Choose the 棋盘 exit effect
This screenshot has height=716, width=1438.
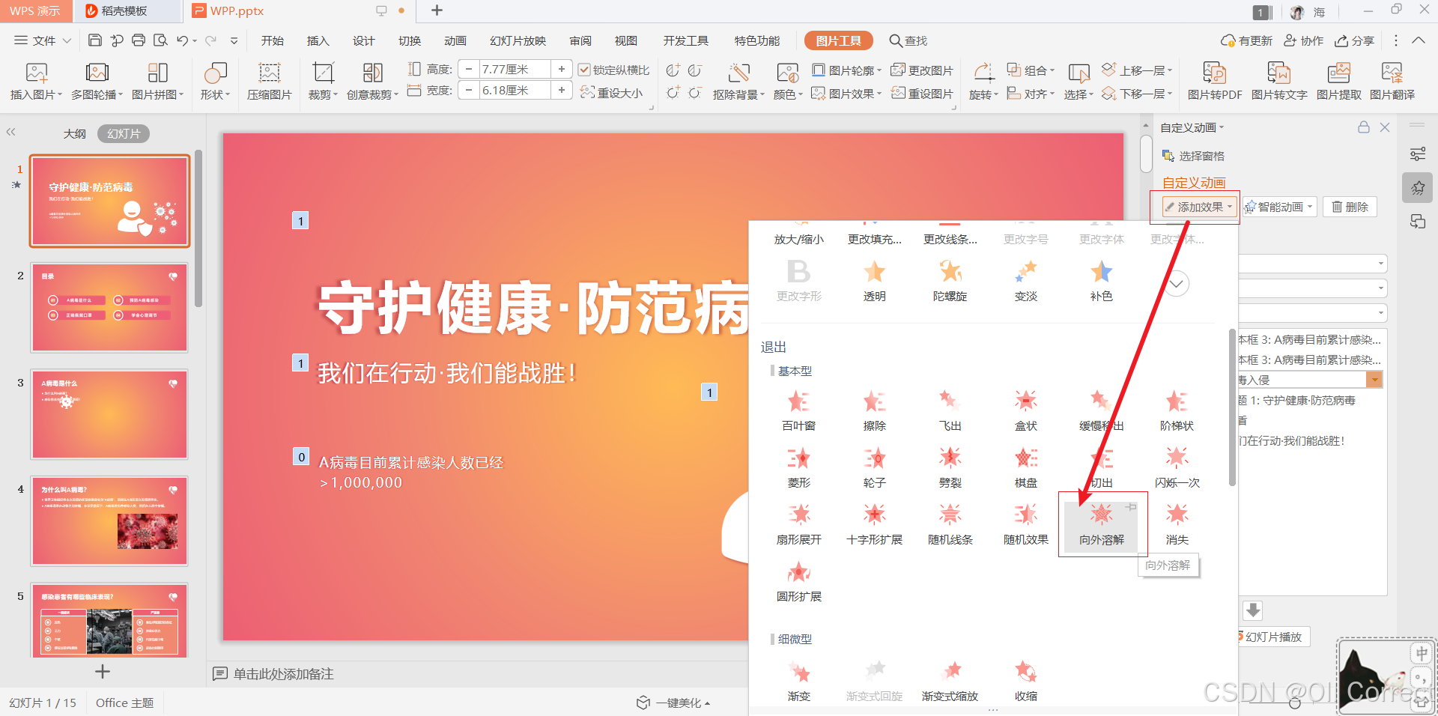click(1025, 467)
